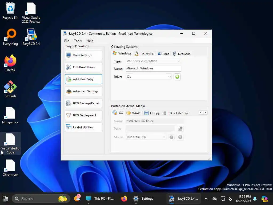The image size is (273, 205).
Task: Click the browse for ISO path icon
Action: (180, 129)
